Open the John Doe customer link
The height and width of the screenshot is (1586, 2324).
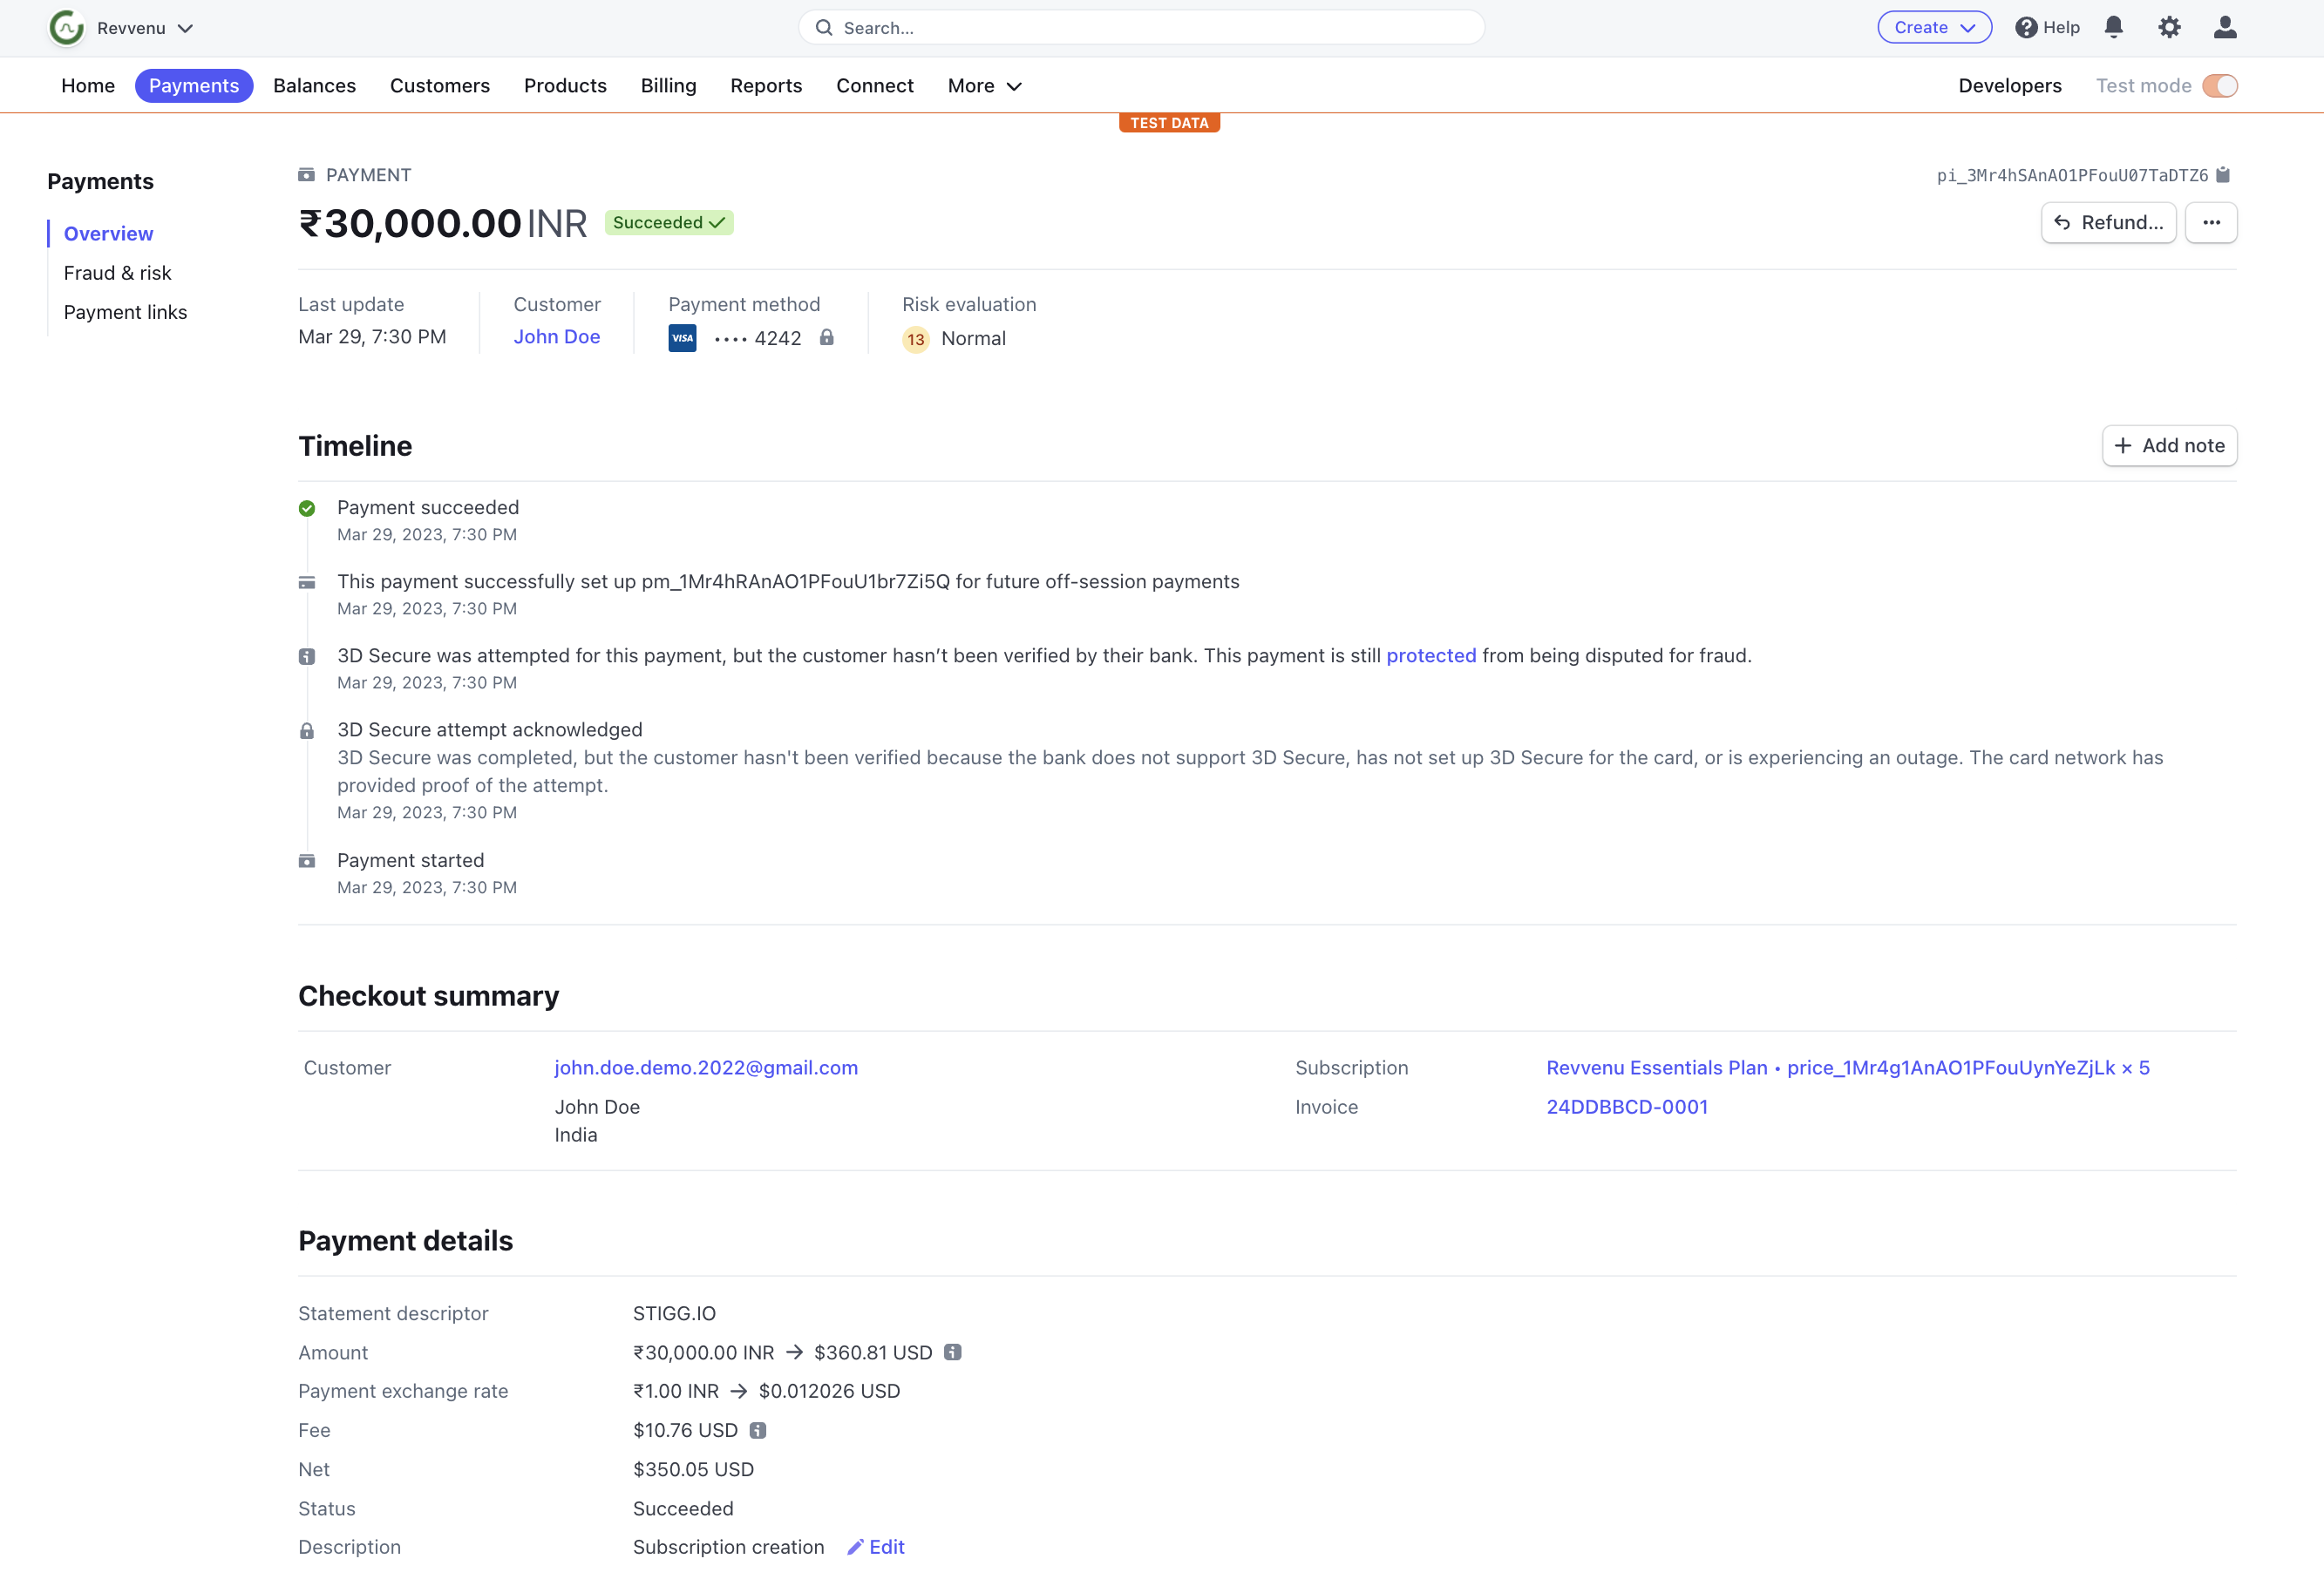pyautogui.click(x=556, y=336)
